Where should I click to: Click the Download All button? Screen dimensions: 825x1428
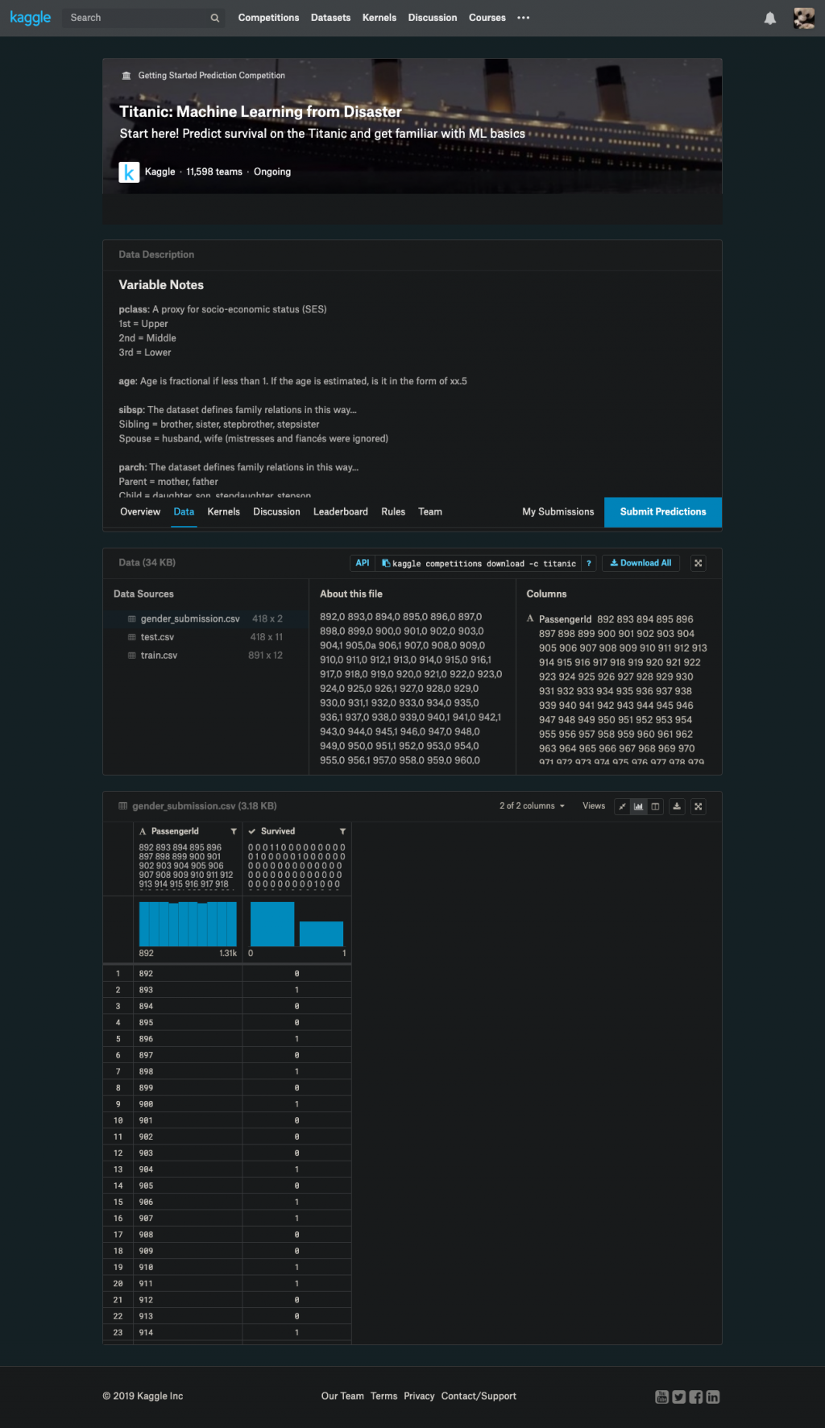click(641, 564)
